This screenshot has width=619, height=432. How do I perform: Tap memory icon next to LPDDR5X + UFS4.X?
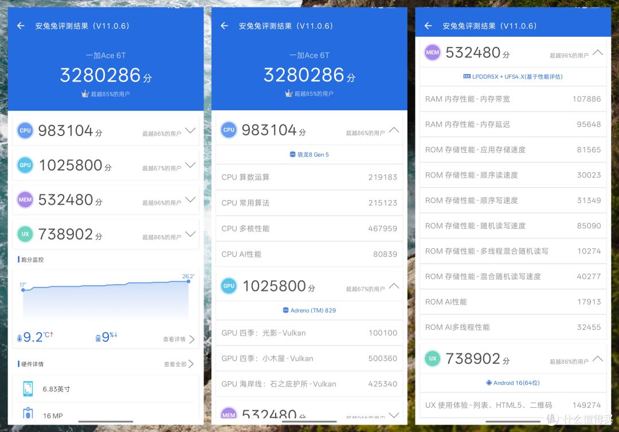click(467, 76)
